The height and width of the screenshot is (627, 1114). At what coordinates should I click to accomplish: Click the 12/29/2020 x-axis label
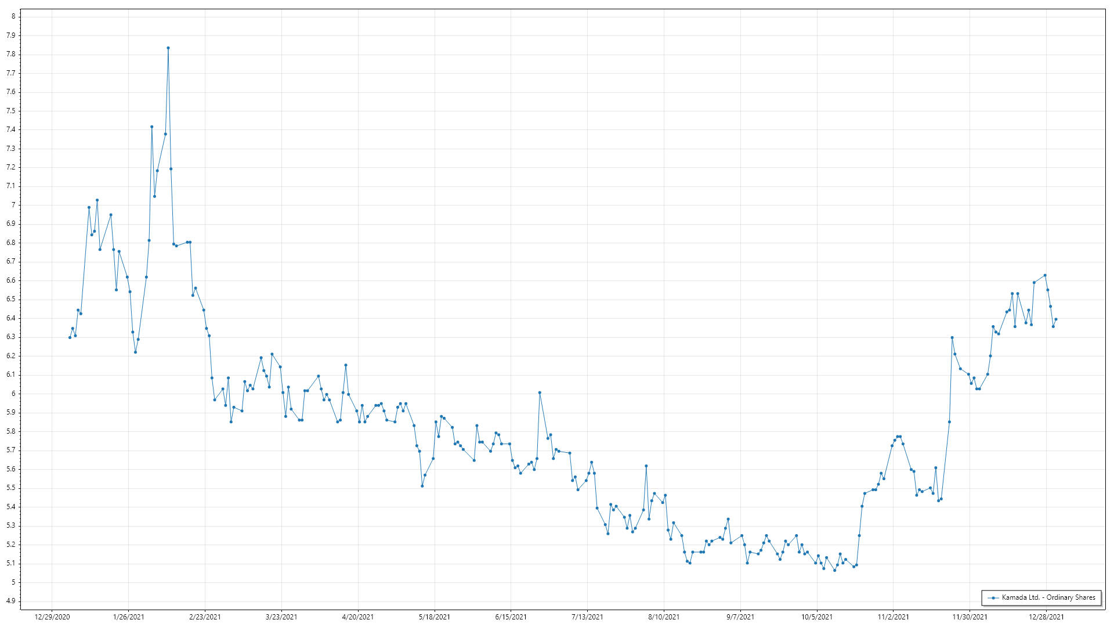click(x=52, y=617)
